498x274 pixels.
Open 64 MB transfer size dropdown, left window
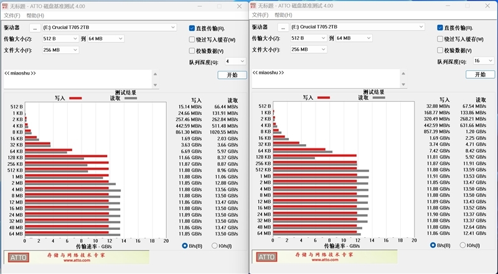106,39
